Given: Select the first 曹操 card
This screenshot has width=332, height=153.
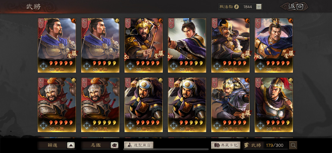Looking at the screenshot, I should (57, 45).
